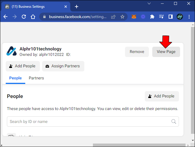Click the Alphr101technology page title
The width and height of the screenshot is (195, 147).
coord(40,49)
